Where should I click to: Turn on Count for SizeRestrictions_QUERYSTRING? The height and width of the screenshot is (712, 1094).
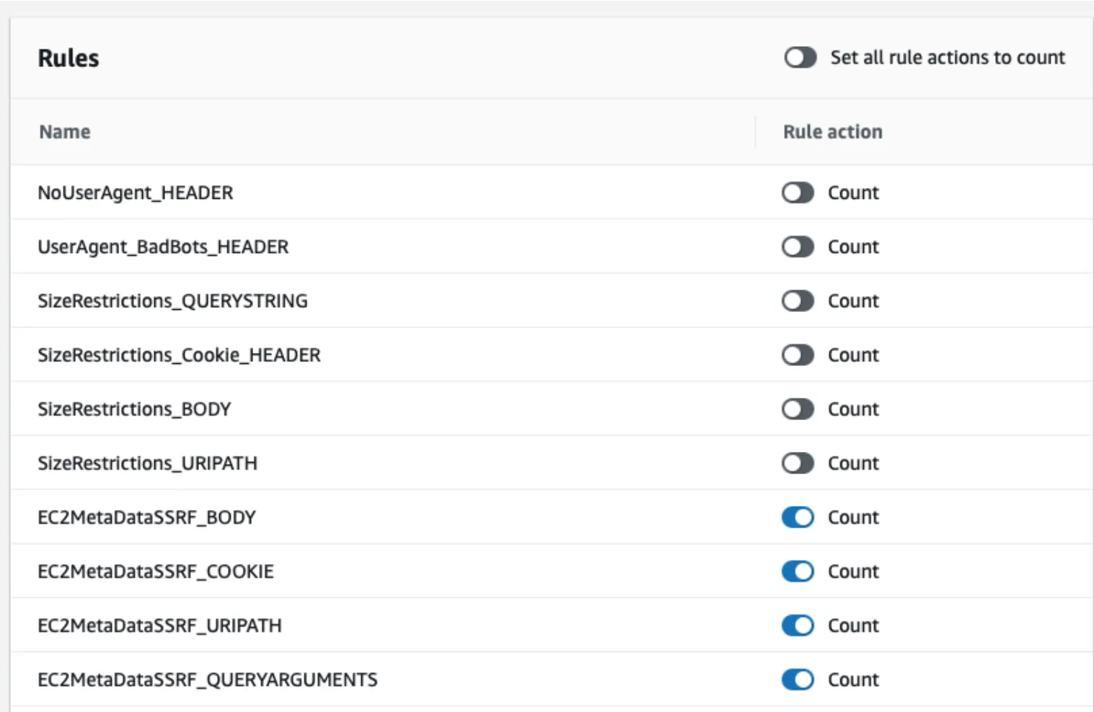click(x=797, y=301)
